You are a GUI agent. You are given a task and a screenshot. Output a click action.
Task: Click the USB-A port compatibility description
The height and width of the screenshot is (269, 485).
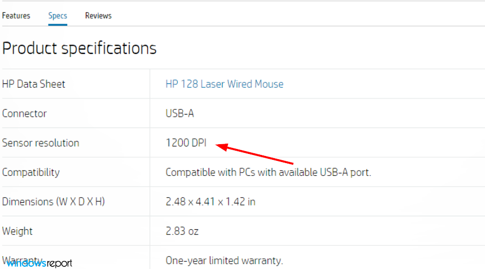(268, 172)
